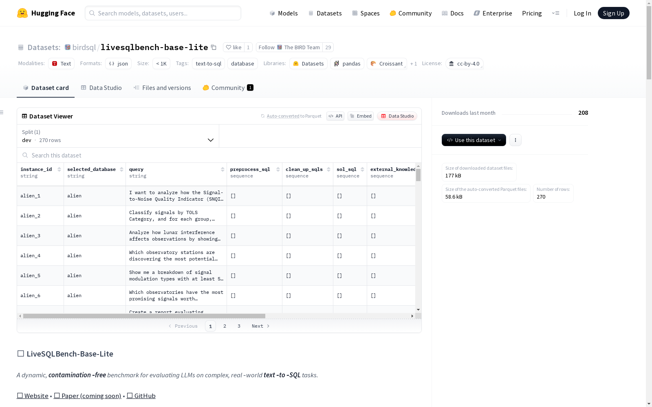652x407 pixels.
Task: Go to page 2 of the dataset
Action: 225,326
